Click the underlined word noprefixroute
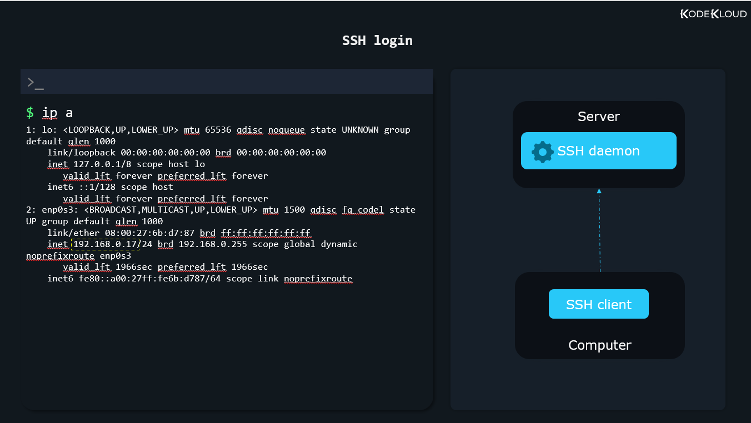 pos(60,255)
